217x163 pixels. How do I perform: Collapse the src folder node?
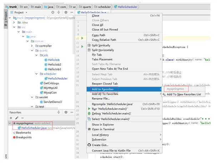click(x=14, y=27)
